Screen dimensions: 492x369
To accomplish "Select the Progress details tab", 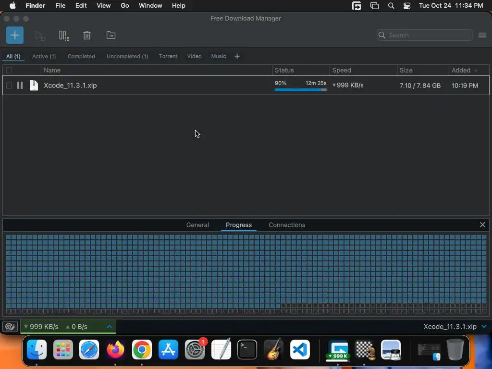I will (x=239, y=225).
